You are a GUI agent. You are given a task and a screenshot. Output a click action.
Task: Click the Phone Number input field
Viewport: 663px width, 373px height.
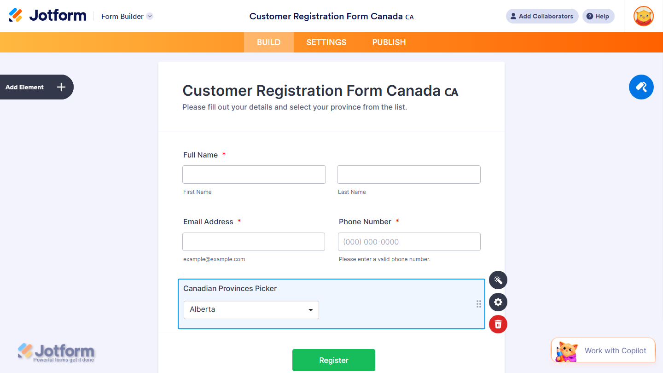pos(409,242)
